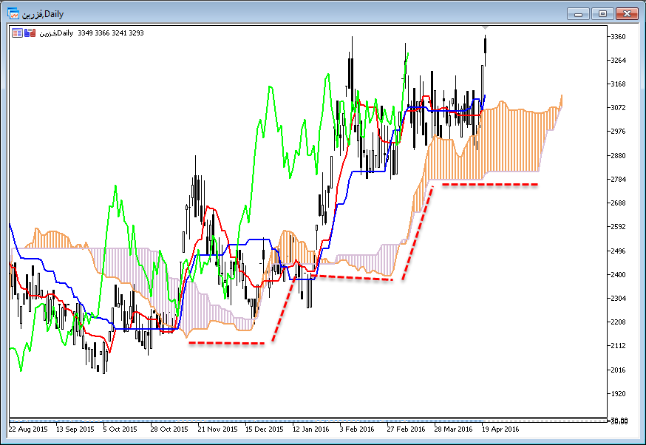
Task: Click the 2496 price axis label
Action: click(619, 251)
